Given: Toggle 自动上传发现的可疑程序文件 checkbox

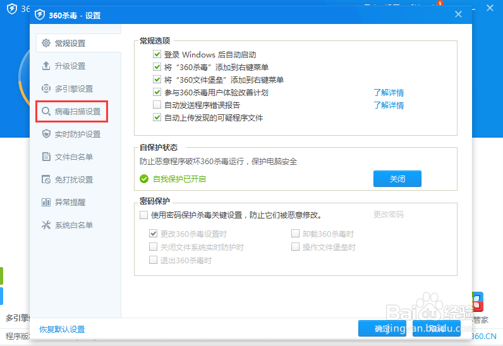Looking at the screenshot, I should 157,117.
